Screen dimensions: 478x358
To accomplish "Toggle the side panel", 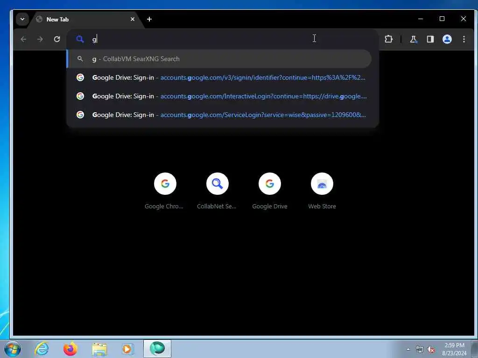I will point(430,39).
